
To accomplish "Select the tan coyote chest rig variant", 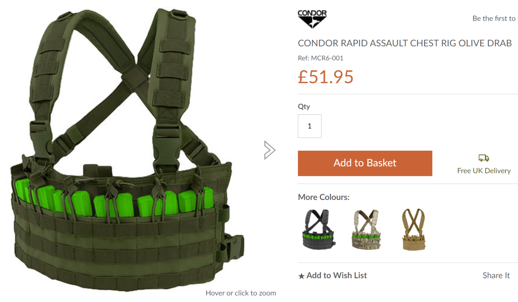I will [x=414, y=229].
